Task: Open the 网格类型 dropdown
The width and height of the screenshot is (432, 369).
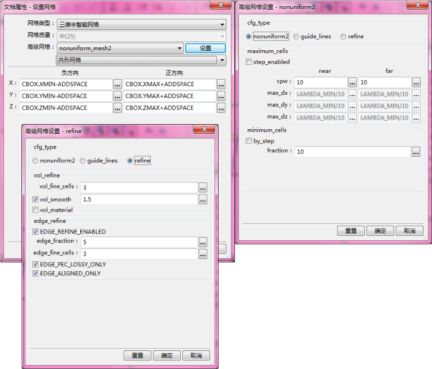Action: [141, 25]
